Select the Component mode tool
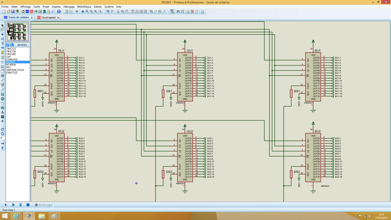The height and width of the screenshot is (220, 391). click(x=2, y=30)
